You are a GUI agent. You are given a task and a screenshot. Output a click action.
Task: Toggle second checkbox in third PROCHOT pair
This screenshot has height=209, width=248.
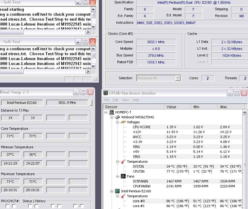(x=59, y=206)
